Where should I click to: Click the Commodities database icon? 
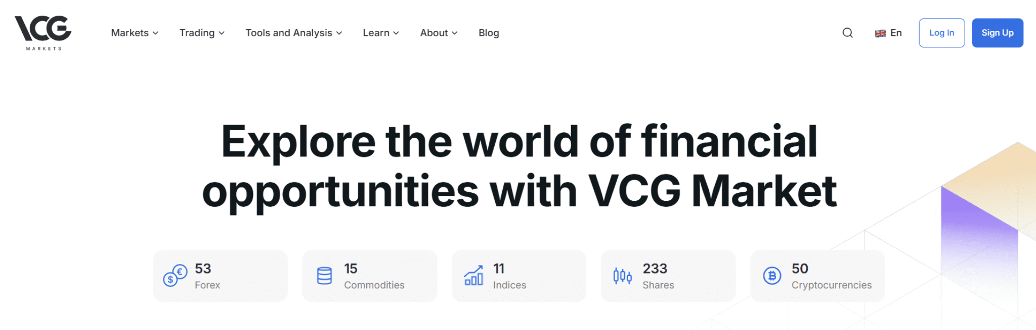coord(324,276)
